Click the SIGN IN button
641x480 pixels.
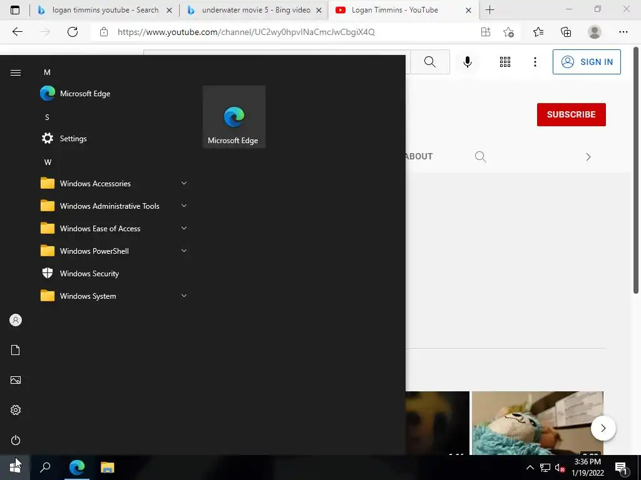point(587,62)
